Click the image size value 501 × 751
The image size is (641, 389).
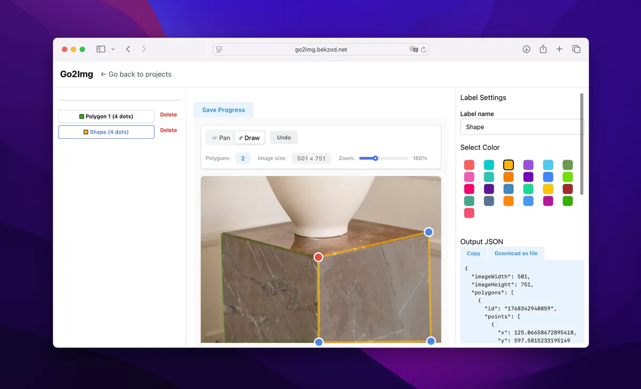311,158
